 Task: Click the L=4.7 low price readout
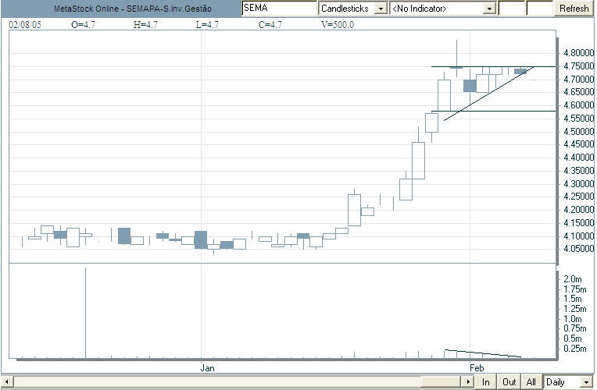click(x=208, y=25)
